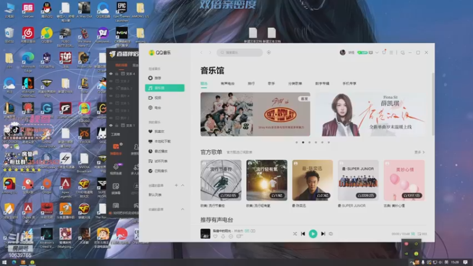Open the 流行轻有氧 playlist card

tap(267, 180)
